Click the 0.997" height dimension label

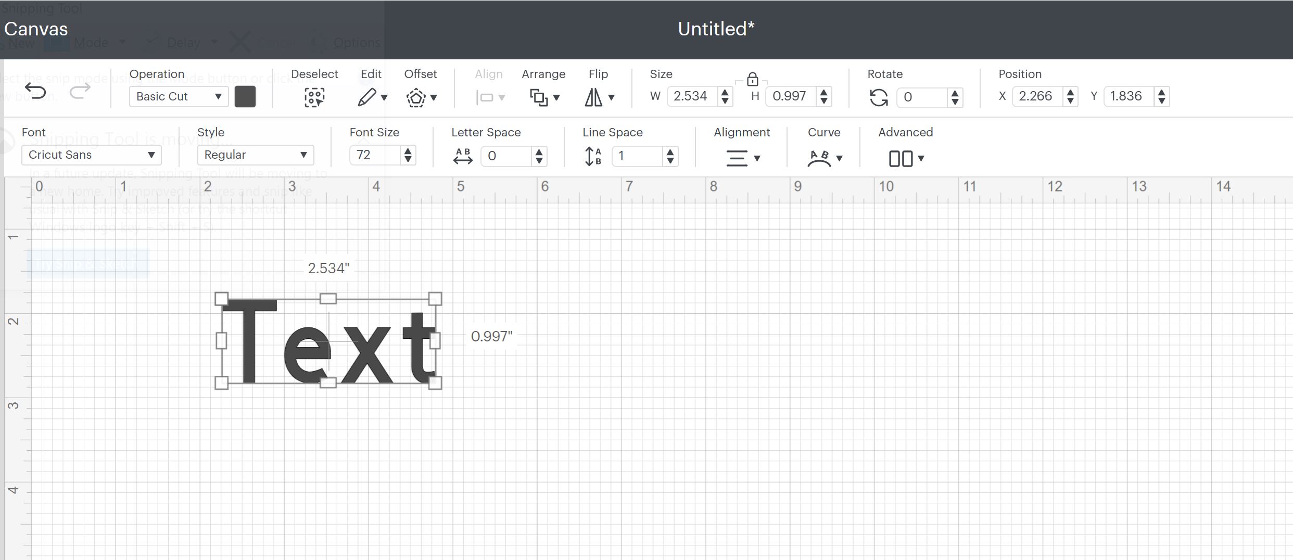[491, 336]
